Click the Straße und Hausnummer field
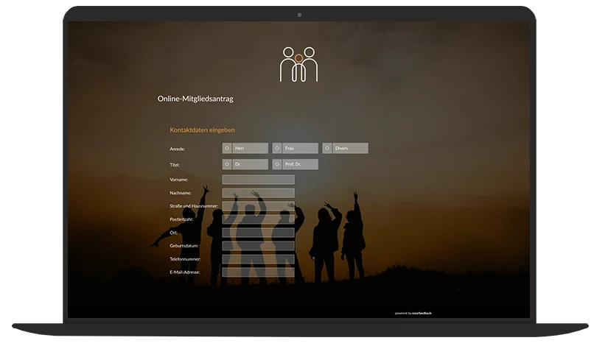594x346 pixels. (258, 206)
